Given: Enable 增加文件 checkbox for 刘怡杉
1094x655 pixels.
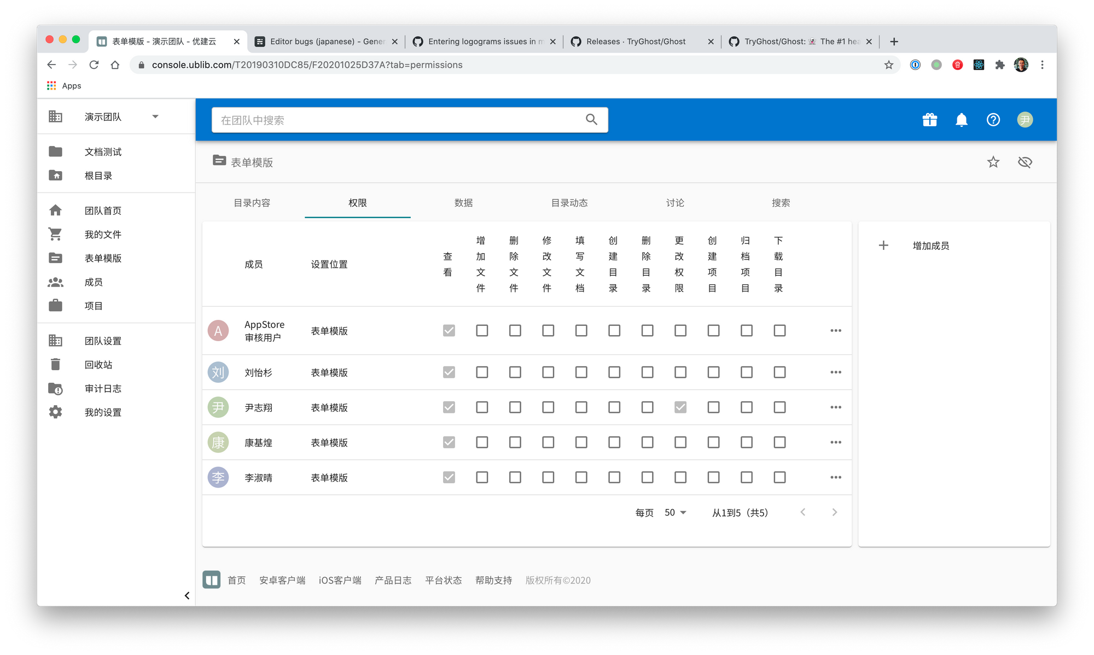Looking at the screenshot, I should [482, 372].
